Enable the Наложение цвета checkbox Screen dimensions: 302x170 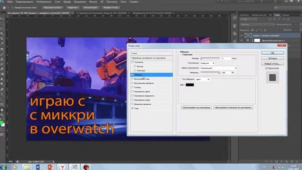coord(133,92)
